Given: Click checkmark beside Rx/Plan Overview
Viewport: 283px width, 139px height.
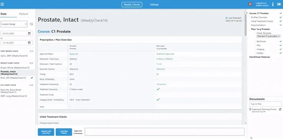Looking at the screenshot, I should click(280, 17).
